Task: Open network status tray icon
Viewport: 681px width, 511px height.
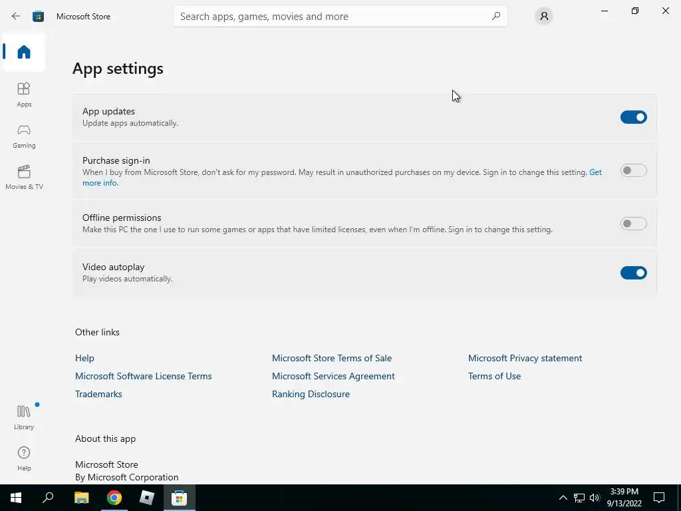Action: (x=579, y=498)
